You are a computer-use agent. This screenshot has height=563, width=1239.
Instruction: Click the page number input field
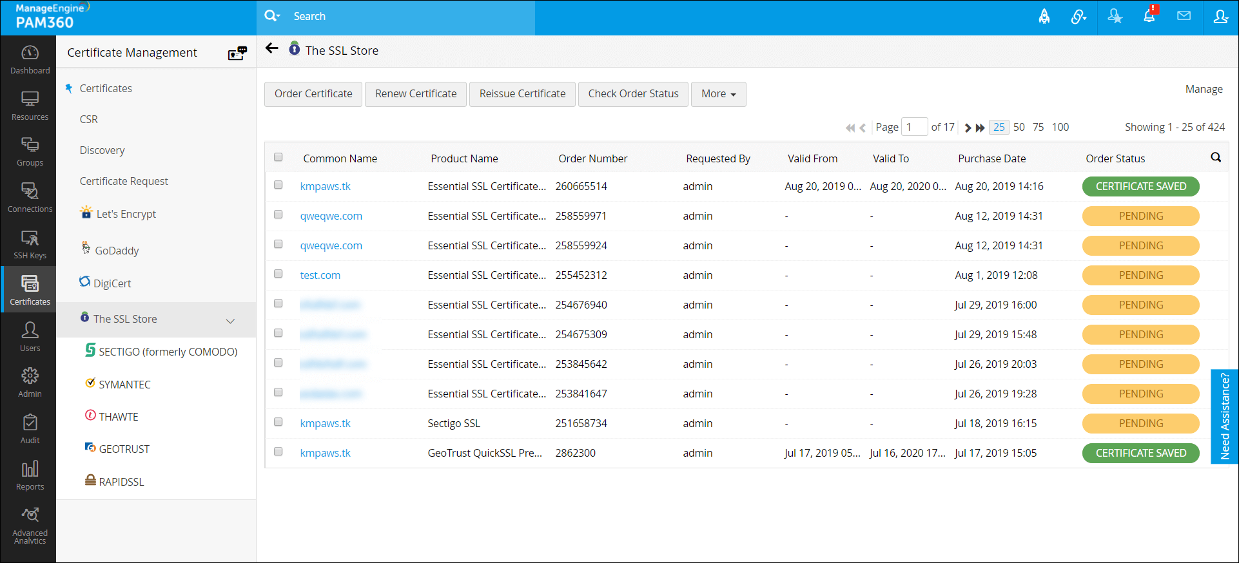(913, 127)
